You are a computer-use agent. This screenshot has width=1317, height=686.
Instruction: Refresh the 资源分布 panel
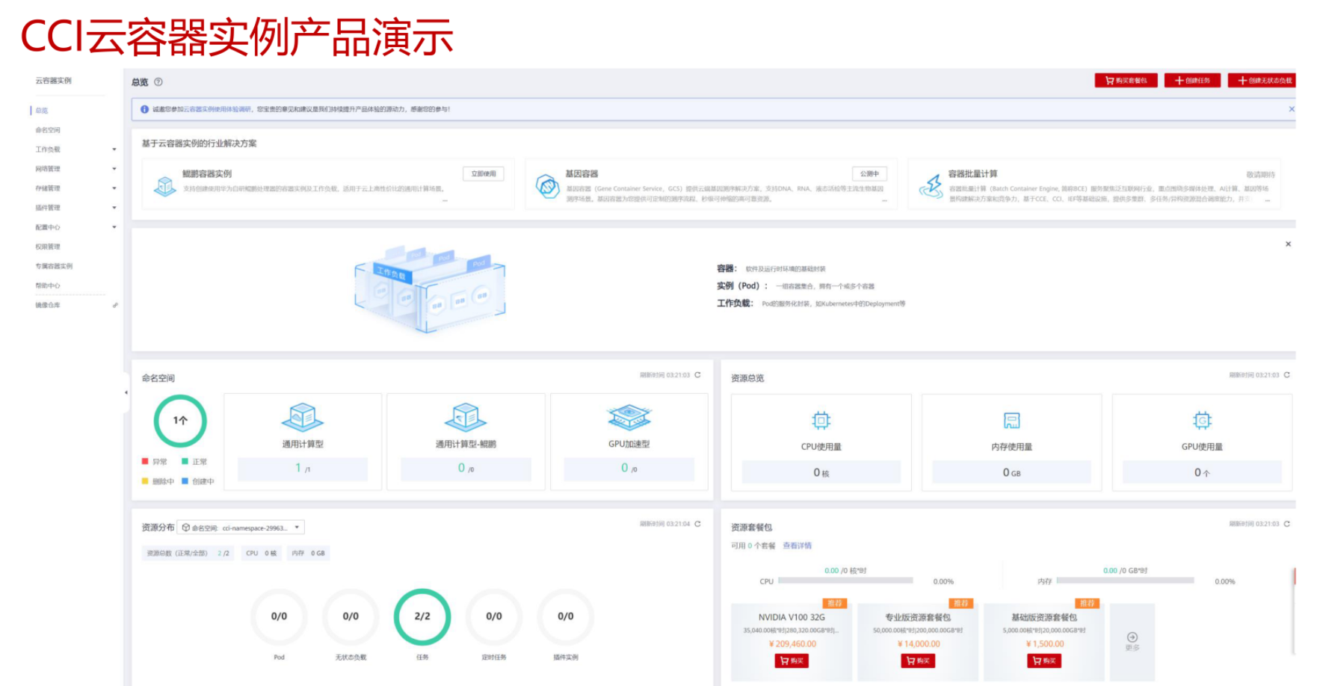[x=697, y=524]
